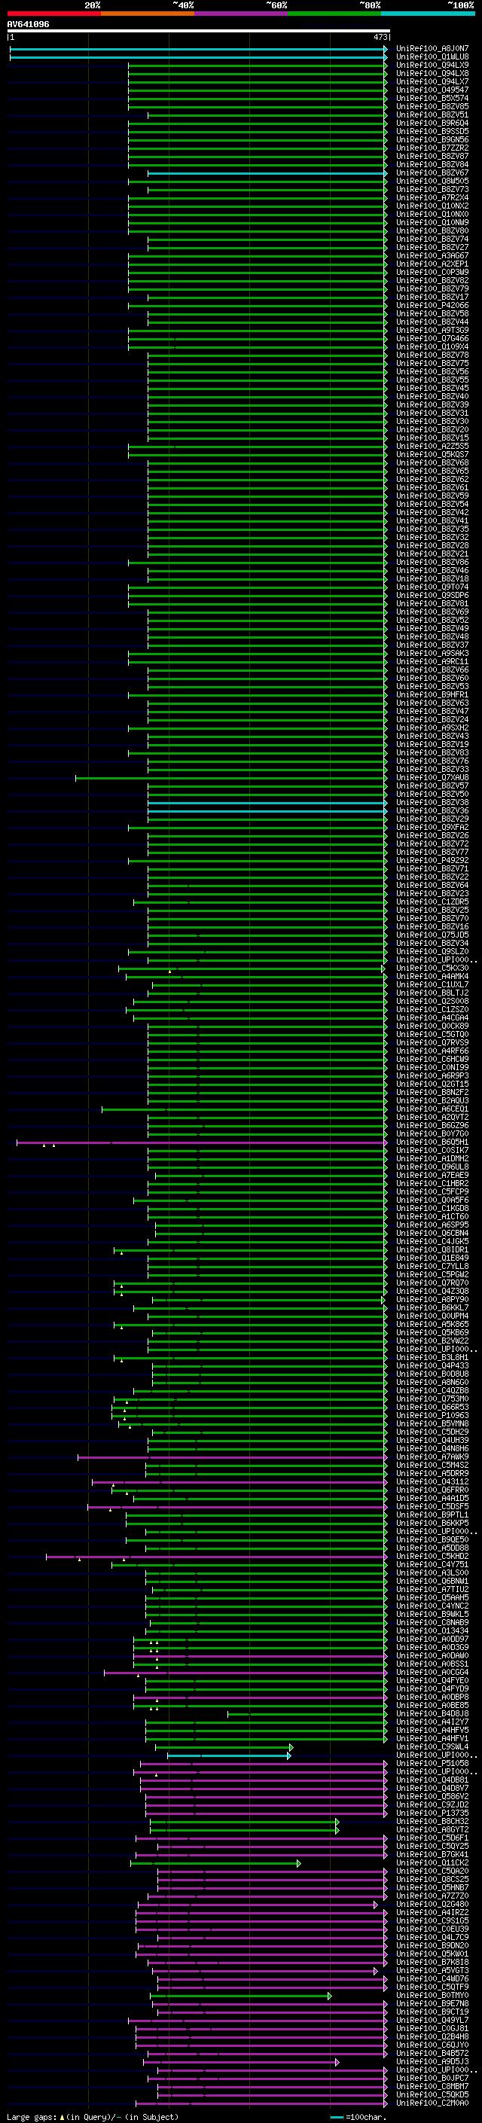Select the UniRef100_C1UXL7 label
The height and width of the screenshot is (2123, 482).
click(432, 985)
